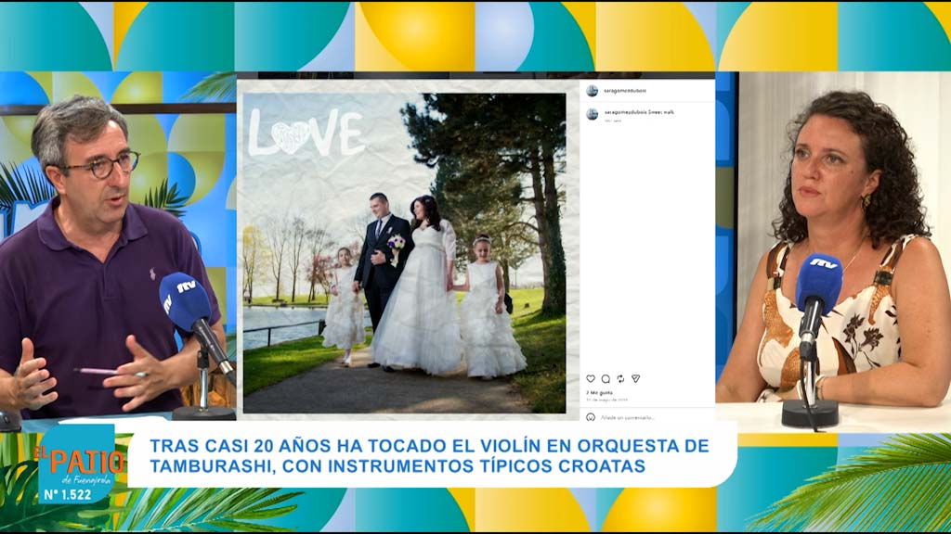This screenshot has height=534, width=951.
Task: Open the caption's saragomezdubois username link
Action: (x=625, y=112)
